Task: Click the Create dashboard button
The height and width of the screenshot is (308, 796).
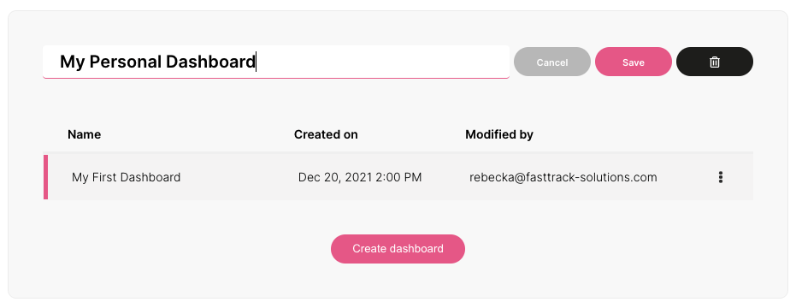Action: [398, 249]
